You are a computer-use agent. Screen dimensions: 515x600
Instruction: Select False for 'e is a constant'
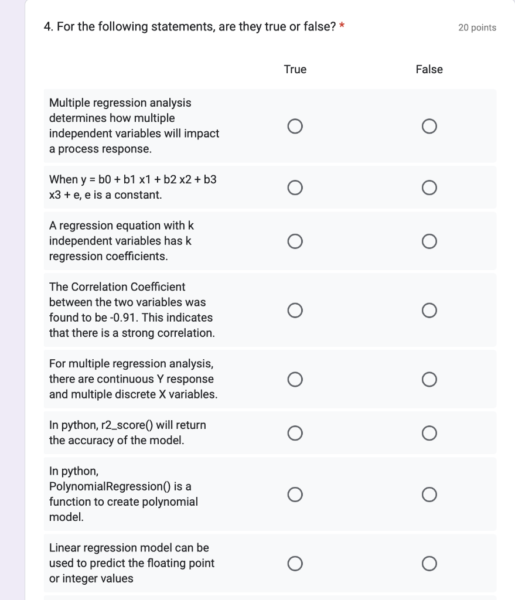[x=429, y=187]
